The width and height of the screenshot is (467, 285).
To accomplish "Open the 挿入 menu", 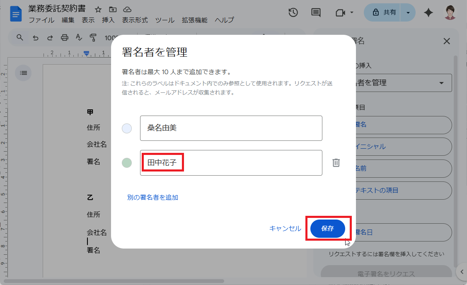I will click(x=108, y=19).
